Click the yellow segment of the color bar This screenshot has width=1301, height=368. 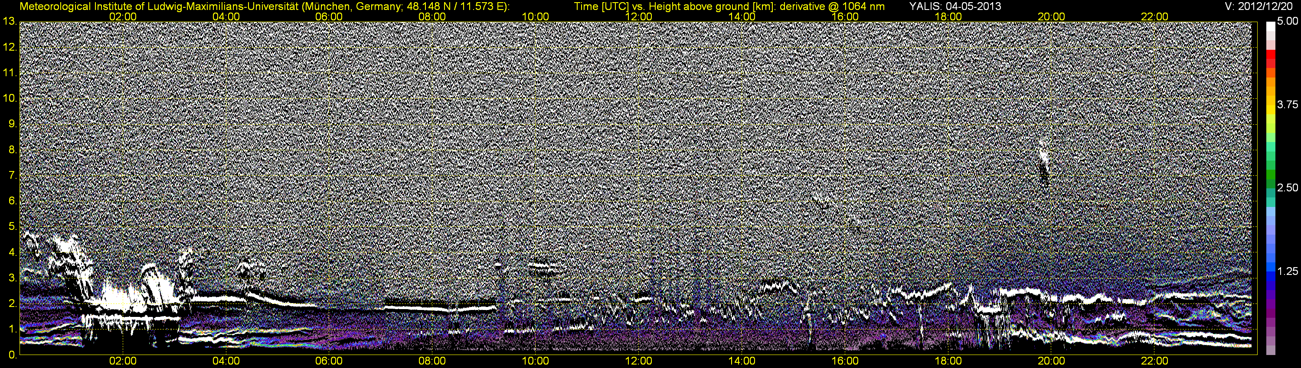(x=1270, y=111)
